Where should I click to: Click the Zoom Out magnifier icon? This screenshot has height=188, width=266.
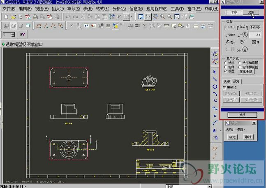(170, 17)
